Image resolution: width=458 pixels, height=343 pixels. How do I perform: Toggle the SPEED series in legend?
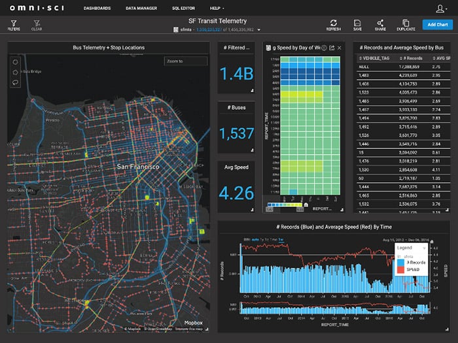click(x=412, y=269)
